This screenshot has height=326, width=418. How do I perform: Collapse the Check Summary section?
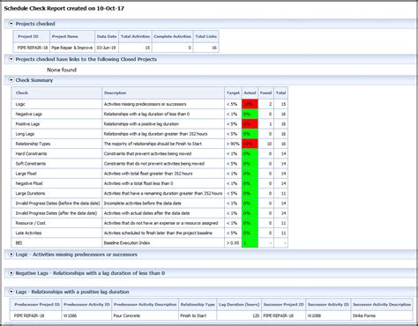11,80
